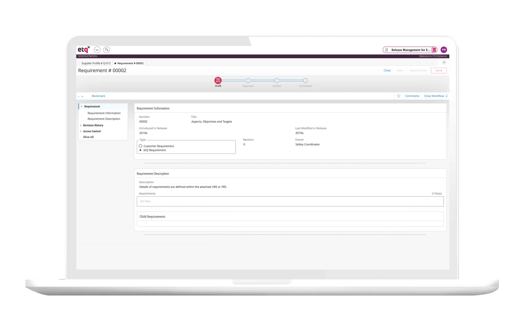Click the star favorite icon beside Comments
Viewport: 522px width, 331px height.
click(399, 96)
